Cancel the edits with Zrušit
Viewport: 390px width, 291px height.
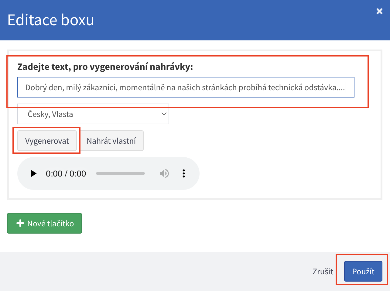pyautogui.click(x=323, y=271)
